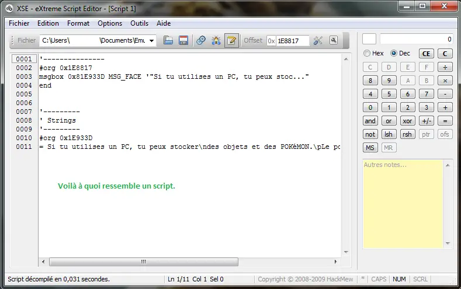This screenshot has height=289, width=461.
Task: Click calculator digit 3 button
Action: (427, 107)
